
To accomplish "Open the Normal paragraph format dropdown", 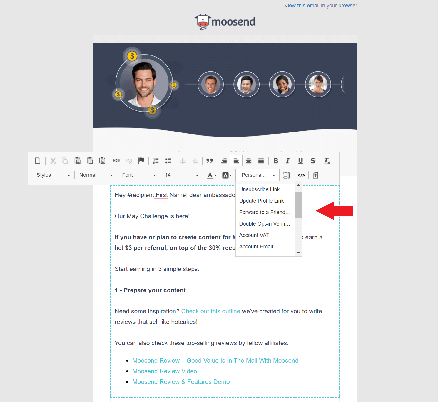I will point(96,175).
